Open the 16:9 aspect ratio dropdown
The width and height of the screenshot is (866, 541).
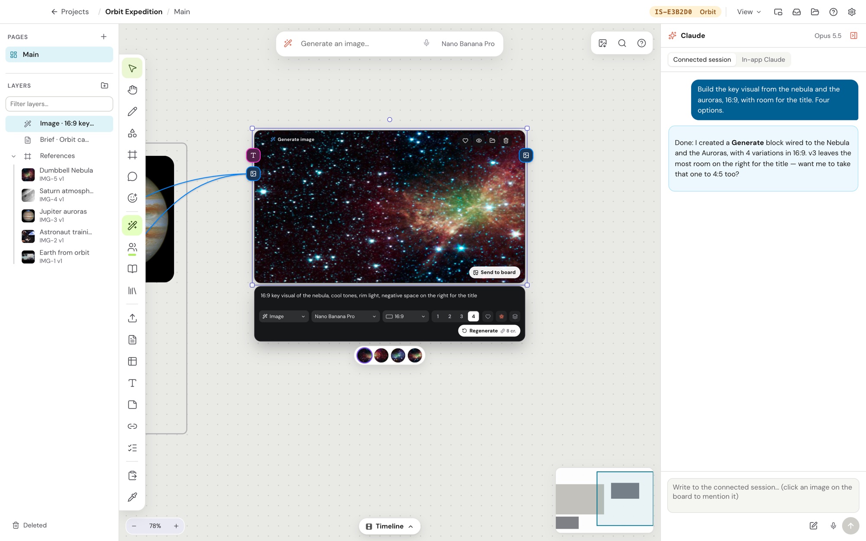point(405,316)
